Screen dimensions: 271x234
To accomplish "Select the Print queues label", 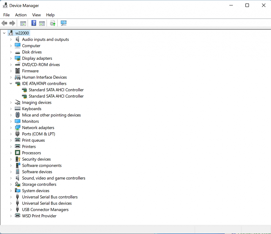I will tap(33, 140).
